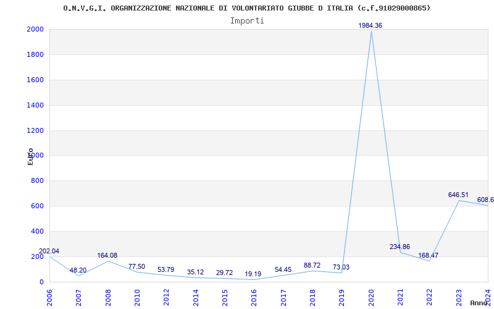The height and width of the screenshot is (309, 494).
Task: Click the 168.47 value label
Action: [428, 255]
